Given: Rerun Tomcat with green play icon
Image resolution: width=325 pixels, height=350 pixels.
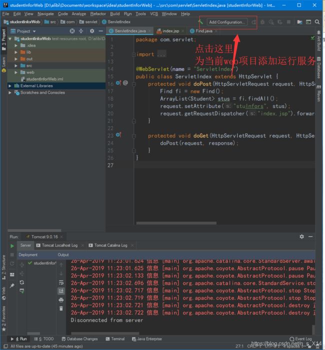Looking at the screenshot, I should tap(12, 246).
